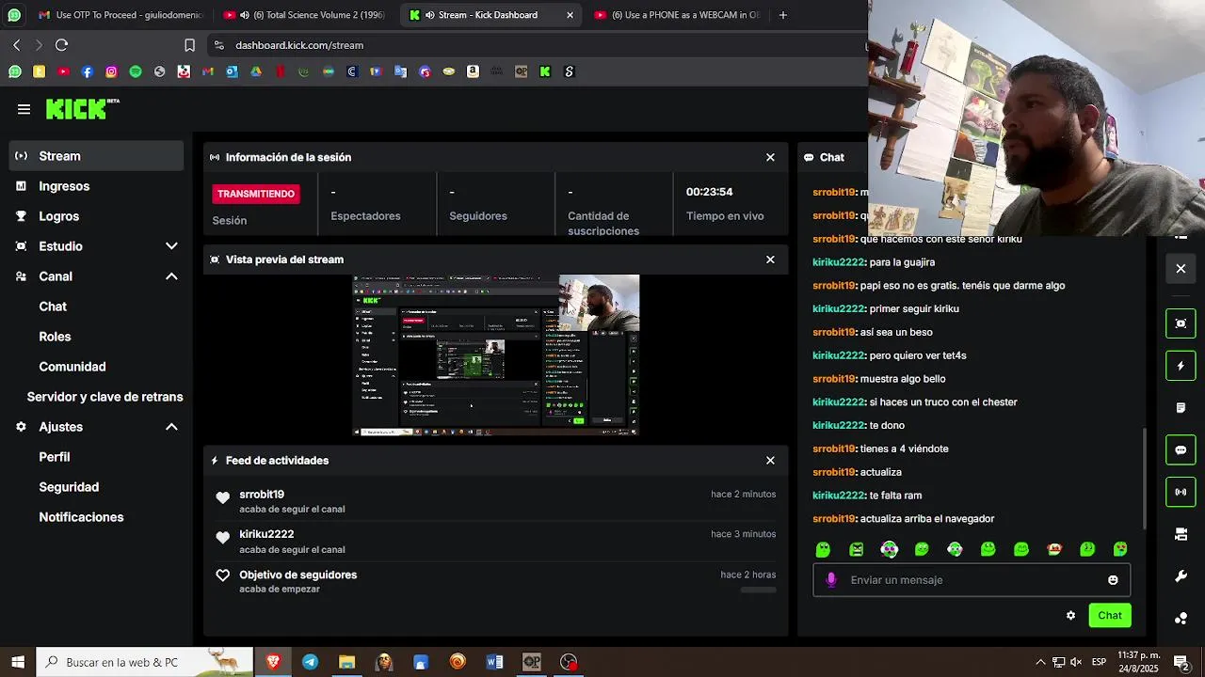Open Notificaciones under Ajustes
The image size is (1205, 677).
pyautogui.click(x=81, y=517)
